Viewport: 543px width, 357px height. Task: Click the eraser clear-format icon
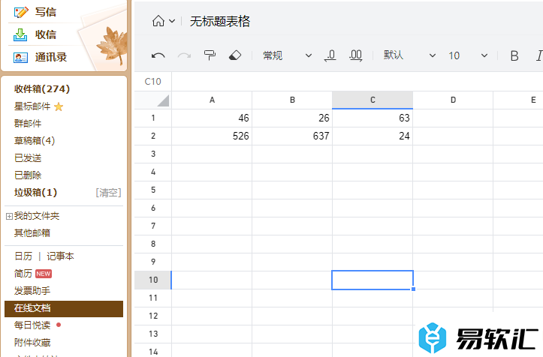(x=234, y=55)
